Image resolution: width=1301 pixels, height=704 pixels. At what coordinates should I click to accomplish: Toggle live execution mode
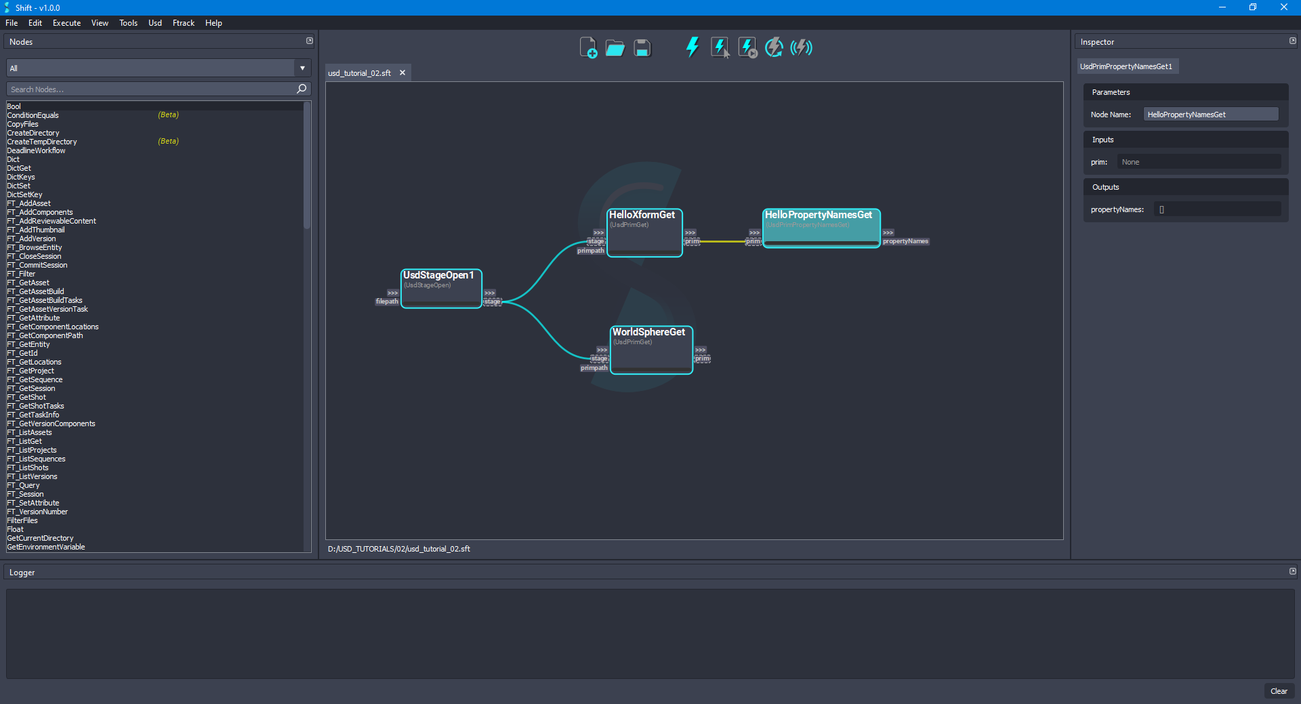(x=801, y=47)
